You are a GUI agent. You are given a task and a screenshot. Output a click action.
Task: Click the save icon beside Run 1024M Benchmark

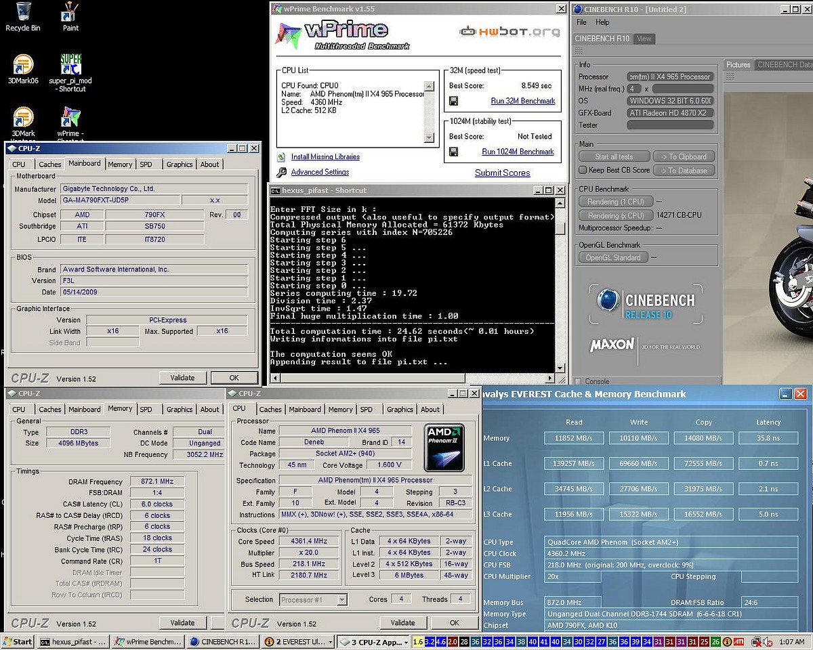click(453, 152)
